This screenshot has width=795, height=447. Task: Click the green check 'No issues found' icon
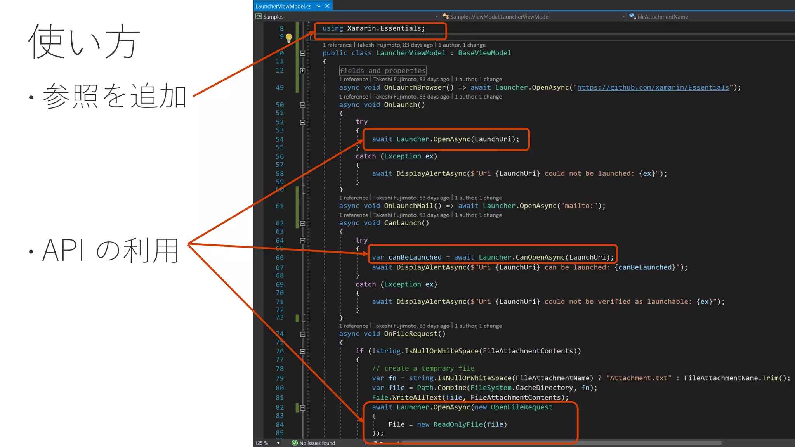point(295,443)
